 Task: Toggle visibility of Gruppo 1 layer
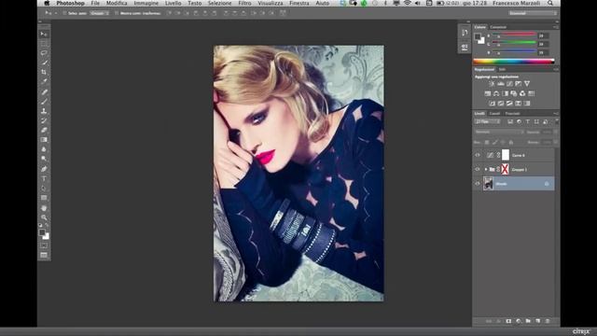tap(478, 169)
